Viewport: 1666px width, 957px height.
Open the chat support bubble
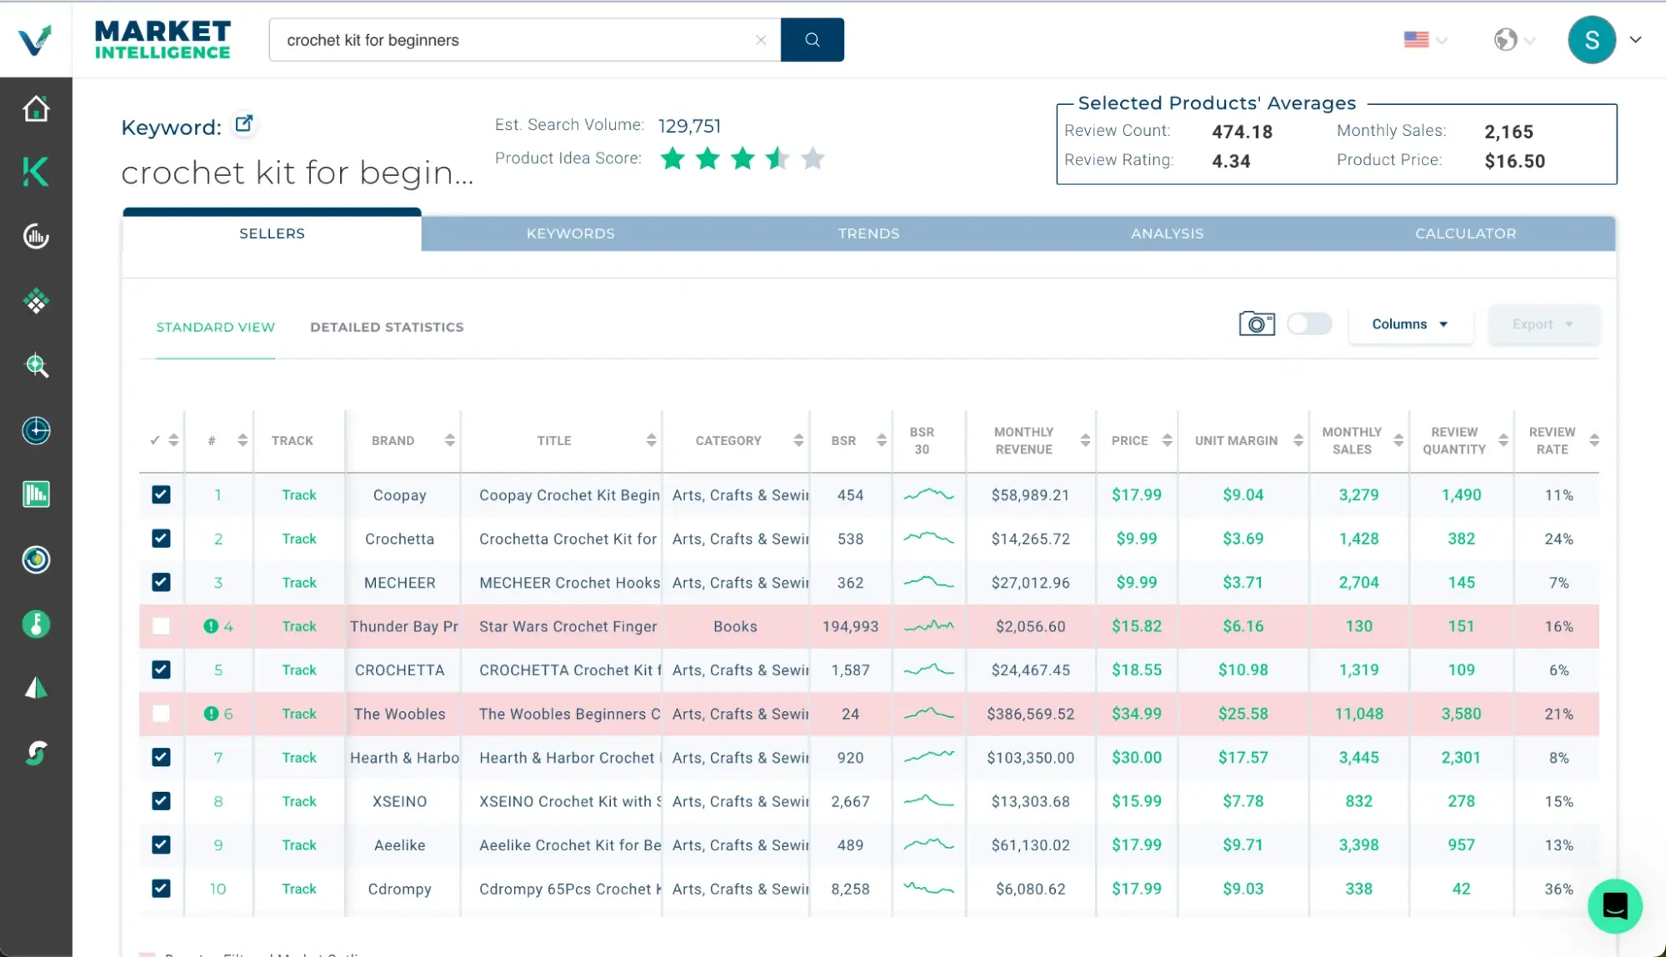[1615, 906]
